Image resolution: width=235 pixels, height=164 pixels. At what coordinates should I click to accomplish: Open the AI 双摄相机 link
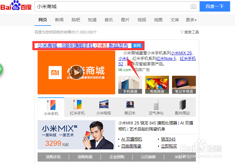tap(132, 139)
